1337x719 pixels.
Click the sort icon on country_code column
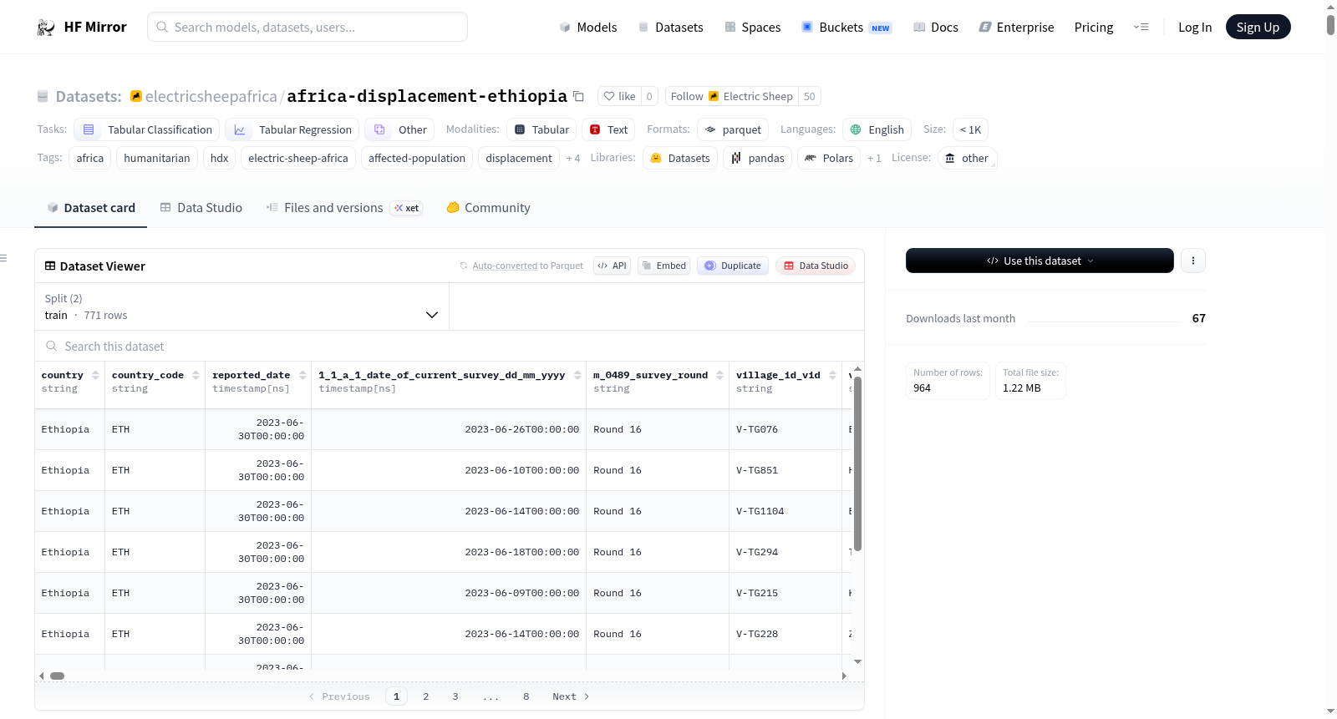click(196, 375)
